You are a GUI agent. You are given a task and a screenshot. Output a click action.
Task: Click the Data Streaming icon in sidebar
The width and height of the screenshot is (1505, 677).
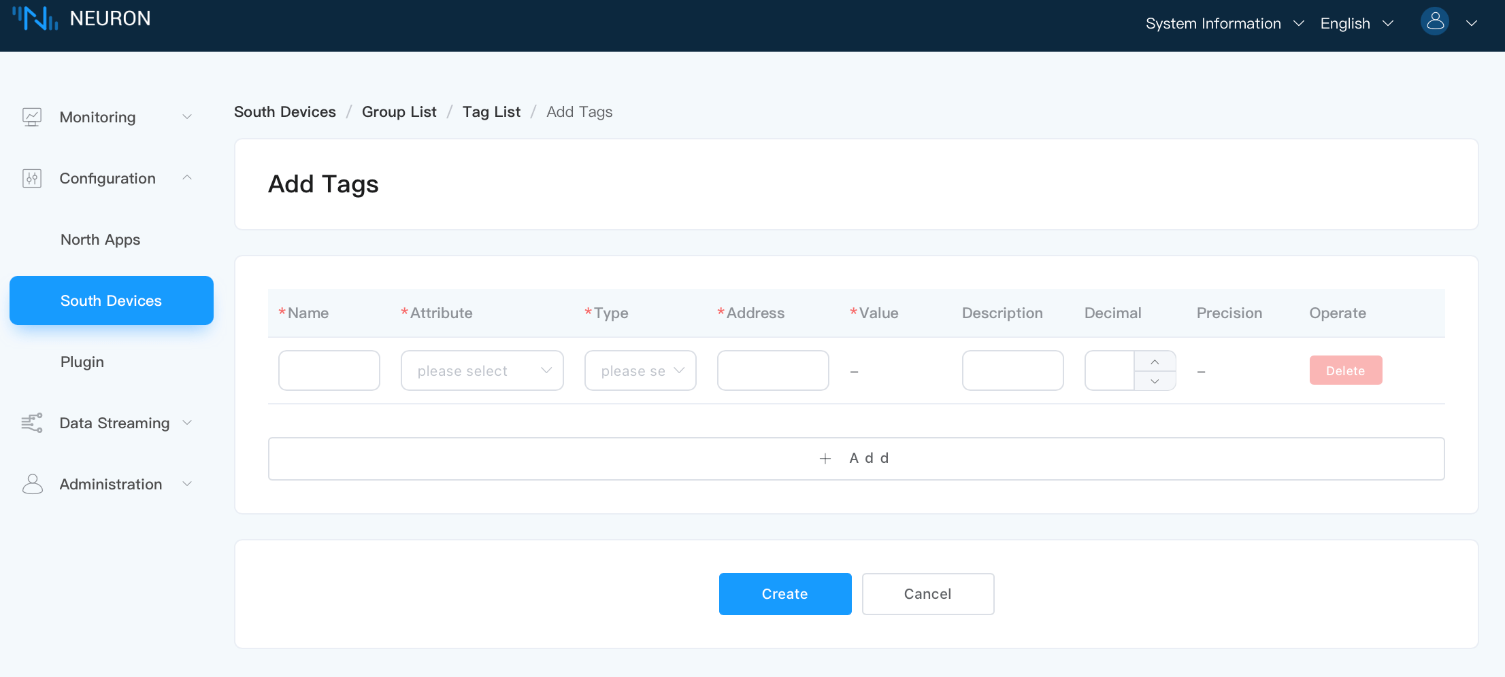[x=32, y=423]
